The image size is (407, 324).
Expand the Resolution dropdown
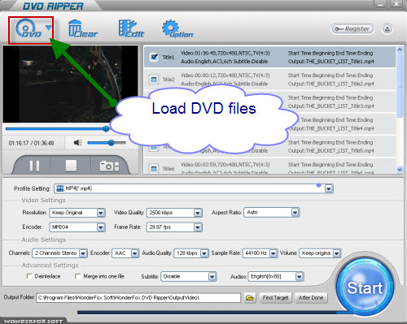click(101, 213)
